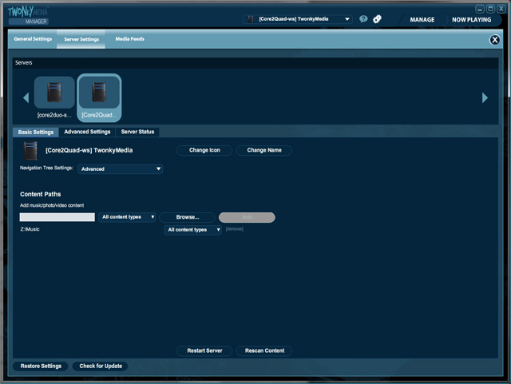Click the TwonkyMedia Manager logo
511x384 pixels.
pyautogui.click(x=29, y=16)
